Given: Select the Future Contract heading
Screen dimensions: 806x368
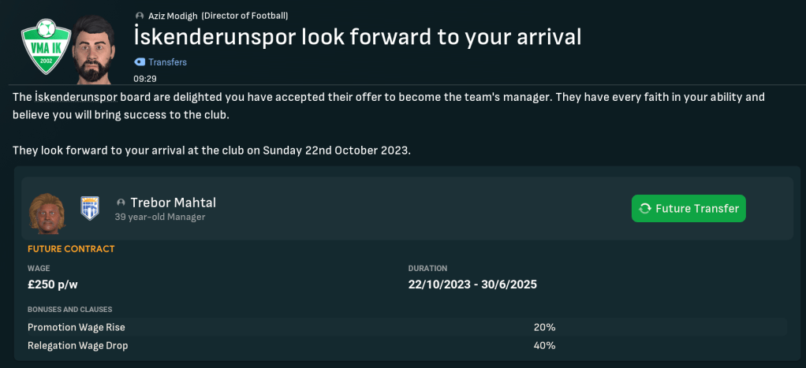Looking at the screenshot, I should (x=71, y=249).
